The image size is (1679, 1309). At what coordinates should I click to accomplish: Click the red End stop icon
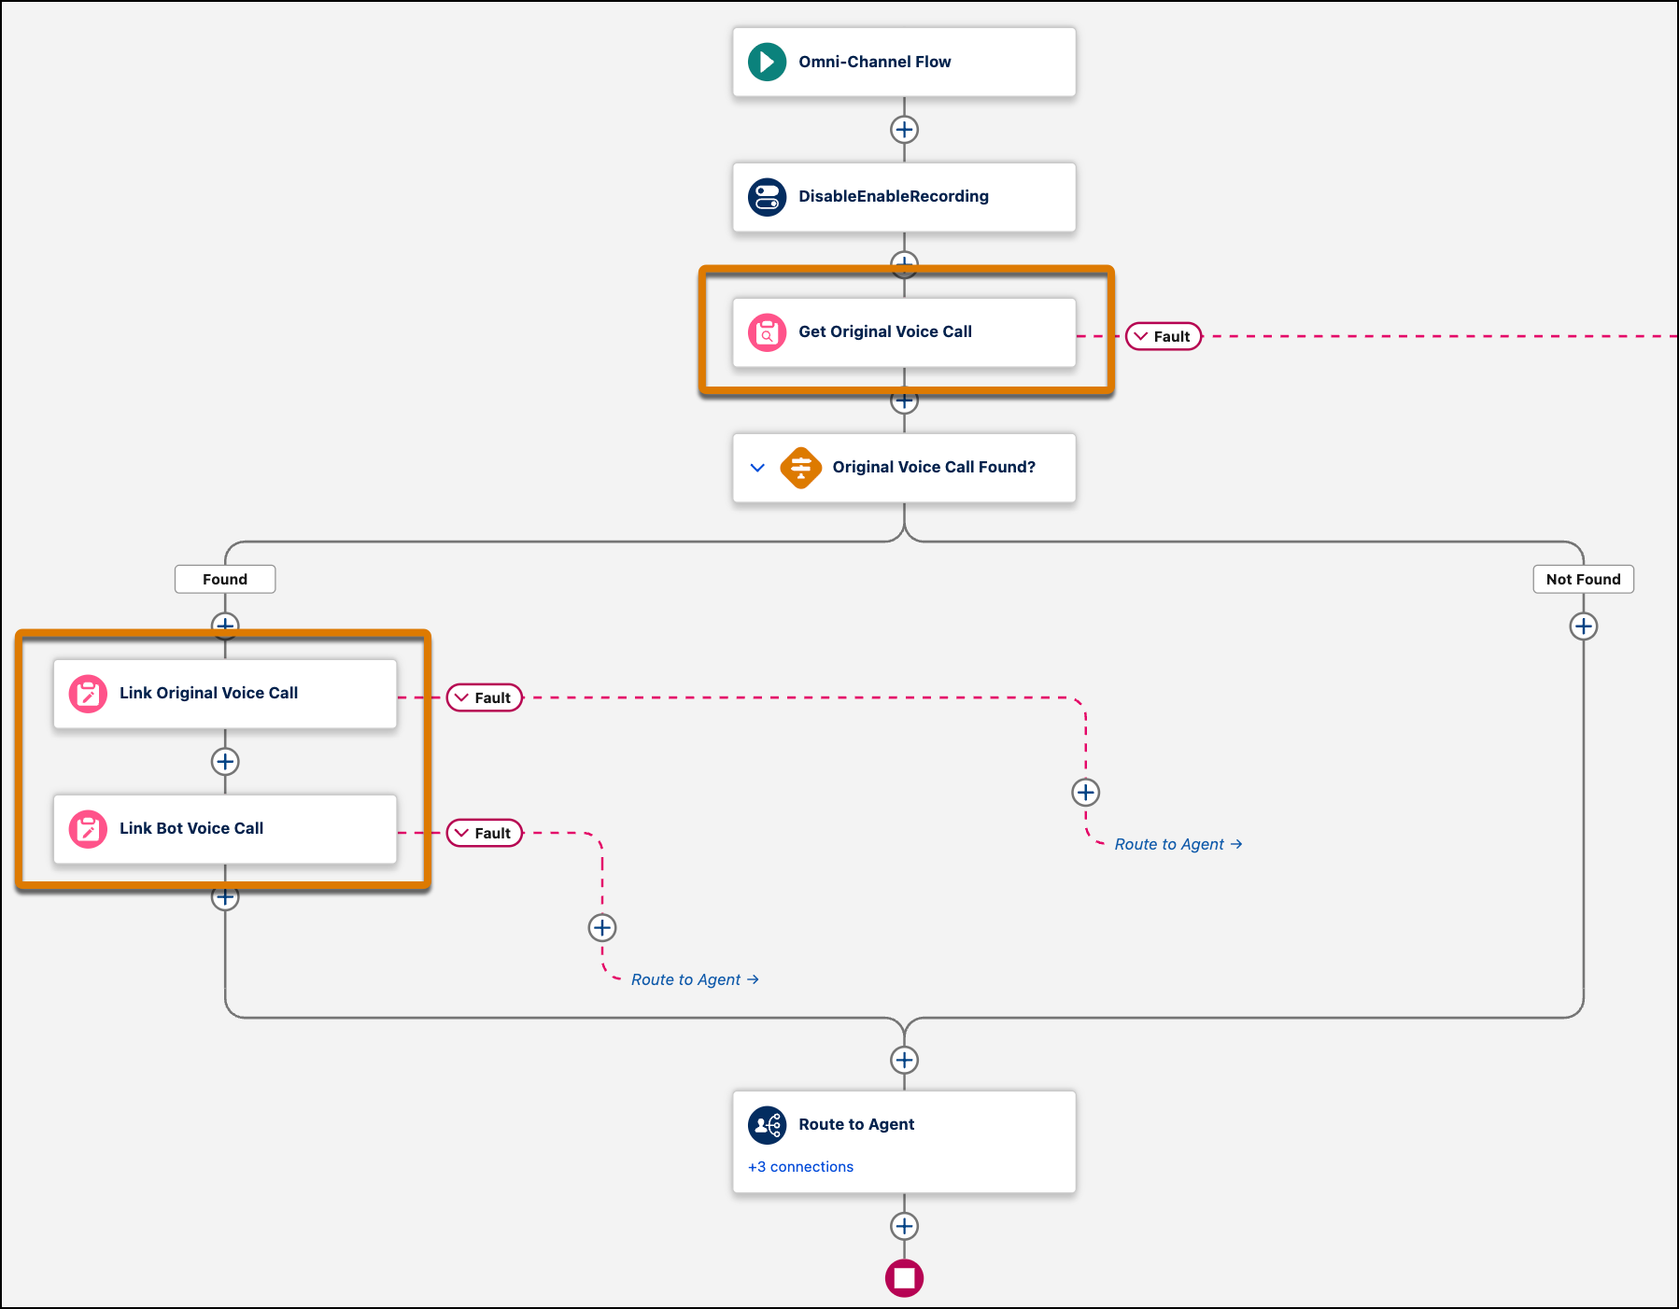(x=904, y=1278)
